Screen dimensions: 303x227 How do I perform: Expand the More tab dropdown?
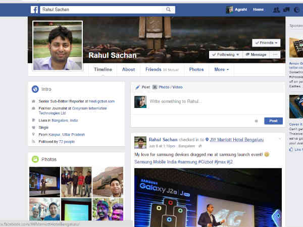click(x=221, y=70)
